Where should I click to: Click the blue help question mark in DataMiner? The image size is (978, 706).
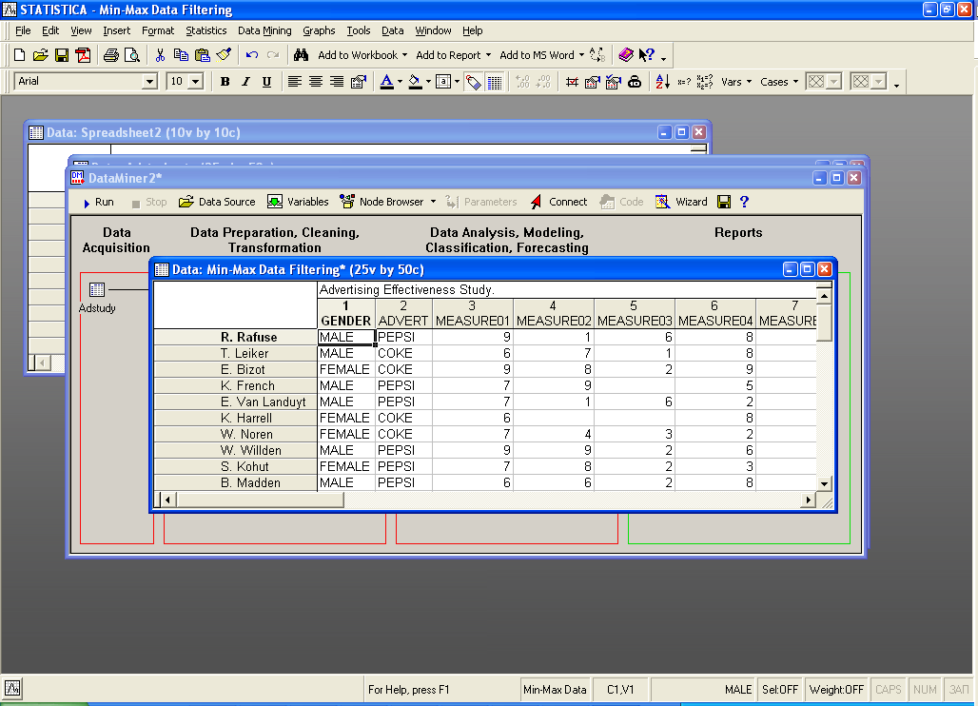point(744,202)
